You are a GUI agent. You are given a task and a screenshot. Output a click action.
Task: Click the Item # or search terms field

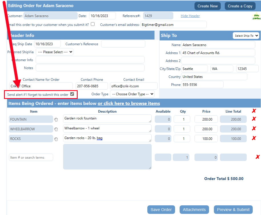(31, 158)
